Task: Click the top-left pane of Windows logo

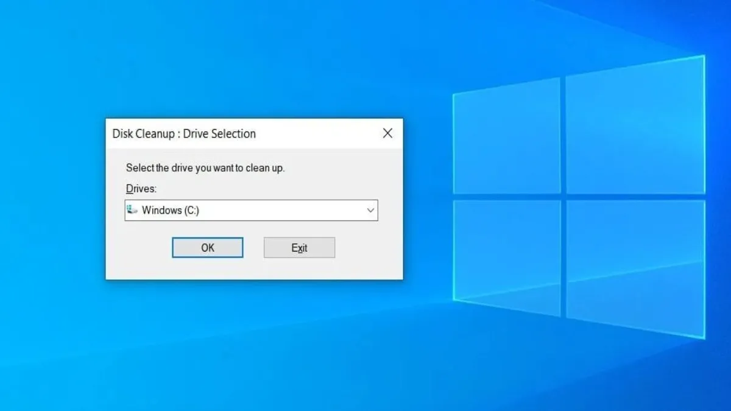Action: [507, 137]
